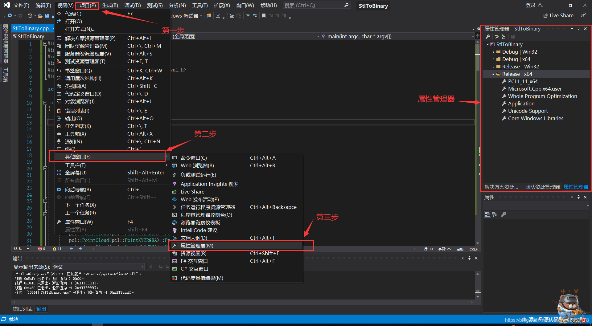Click the output panel vertical scrollbar down arrow

pos(478,297)
